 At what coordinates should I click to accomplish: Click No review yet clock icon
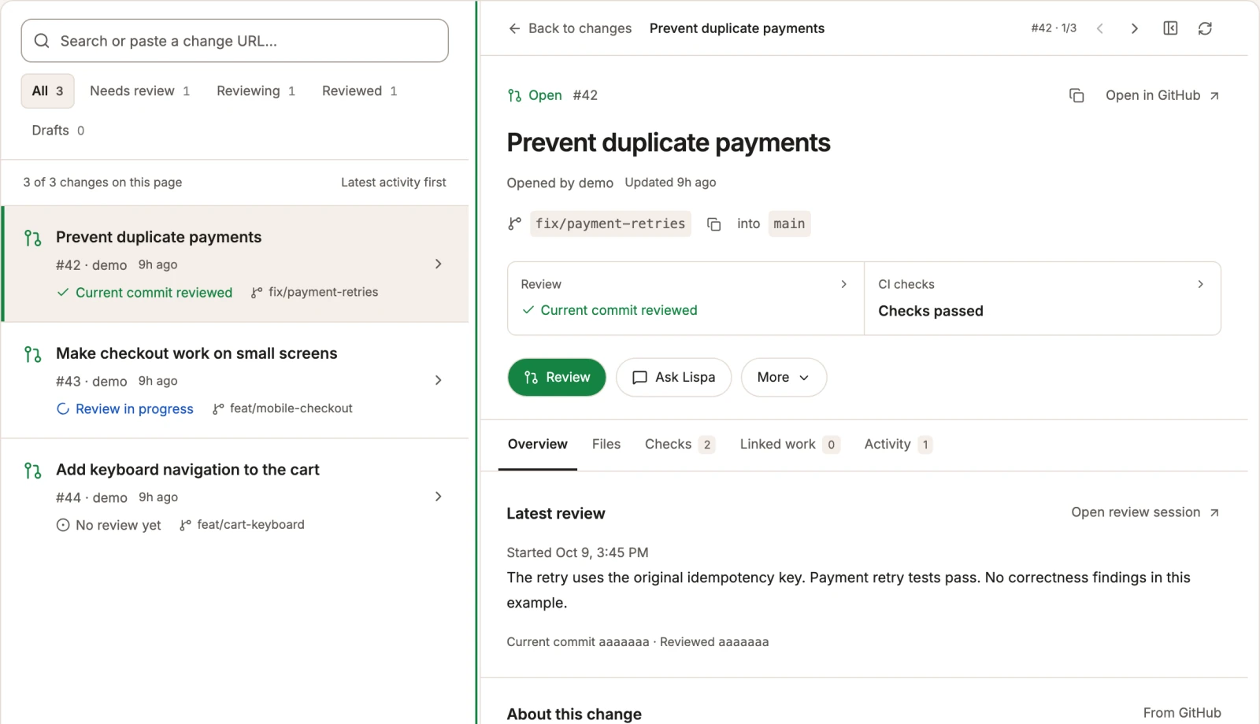[63, 525]
